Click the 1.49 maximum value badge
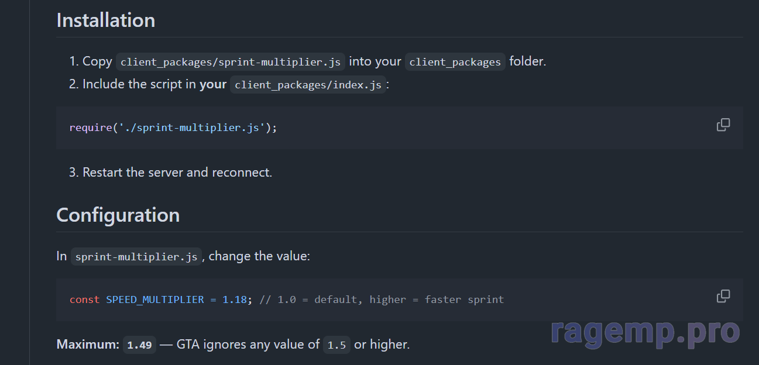The width and height of the screenshot is (759, 365). (x=139, y=345)
